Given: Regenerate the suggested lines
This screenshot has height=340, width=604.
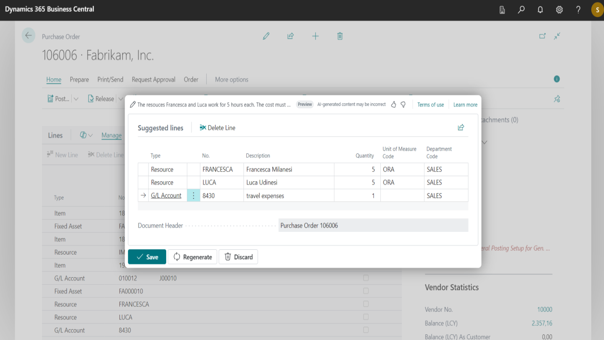Looking at the screenshot, I should pos(193,257).
